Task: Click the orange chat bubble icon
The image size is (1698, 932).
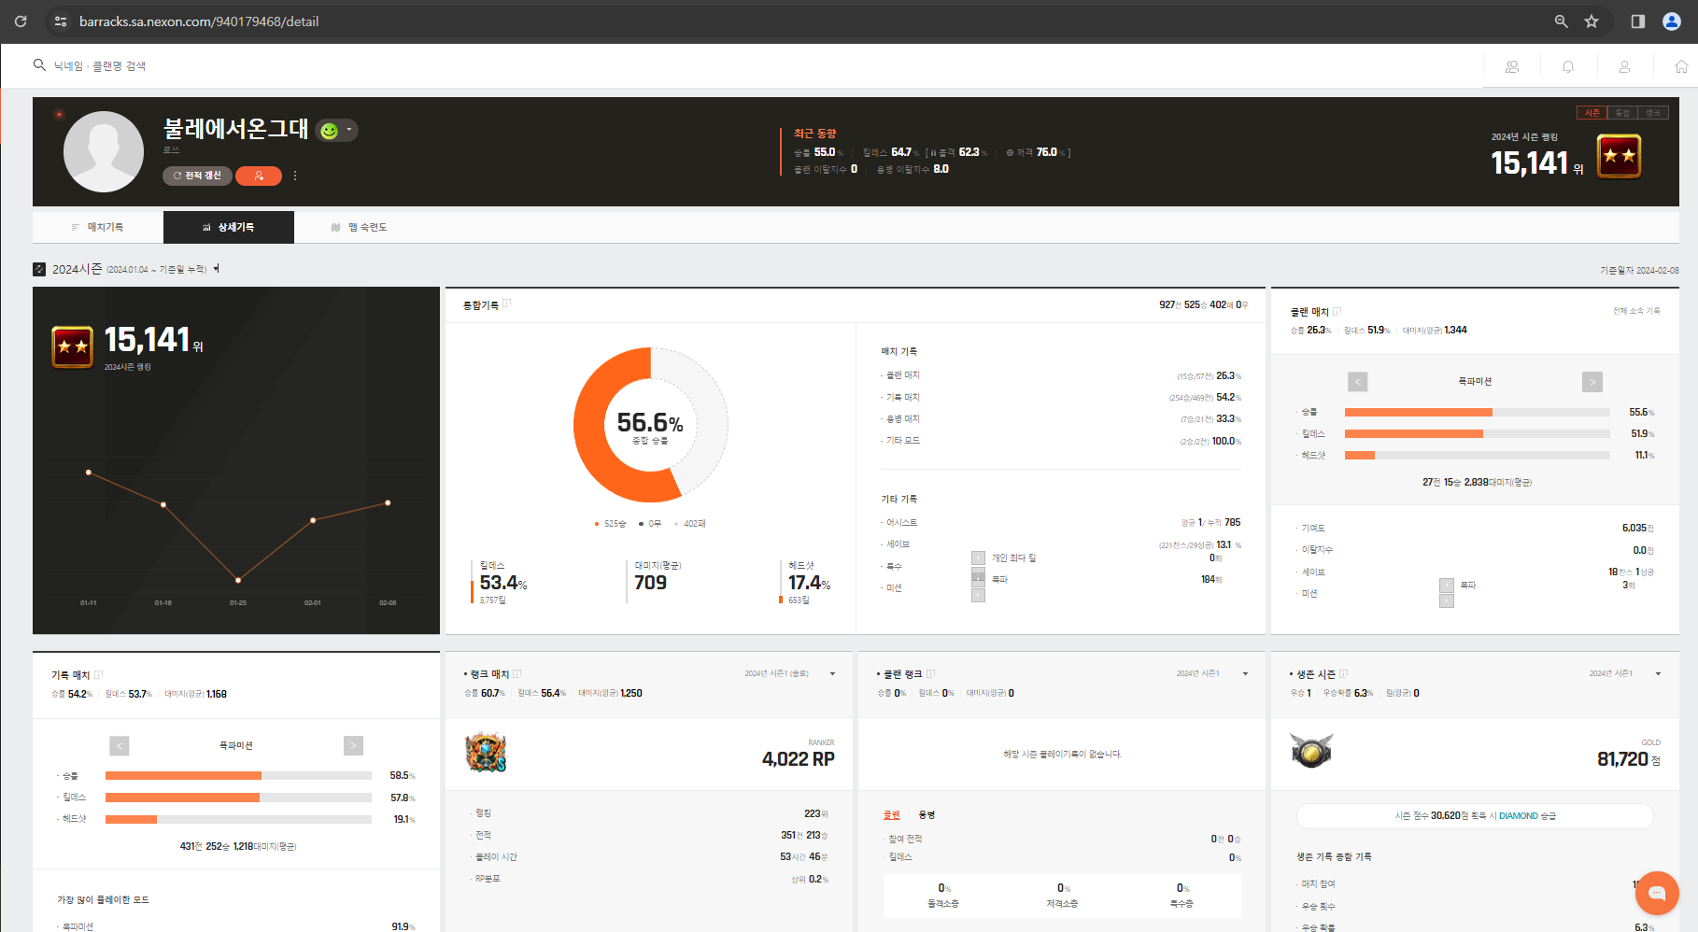Action: coord(1656,893)
